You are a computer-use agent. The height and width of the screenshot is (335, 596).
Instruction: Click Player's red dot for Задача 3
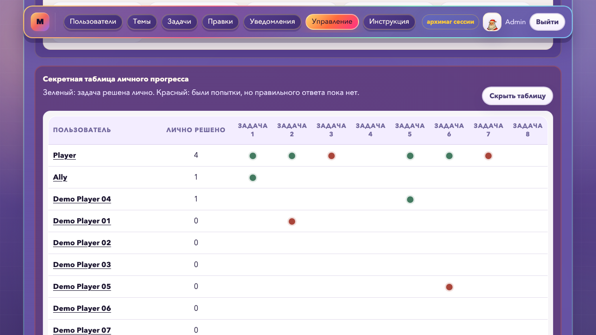coord(332,156)
